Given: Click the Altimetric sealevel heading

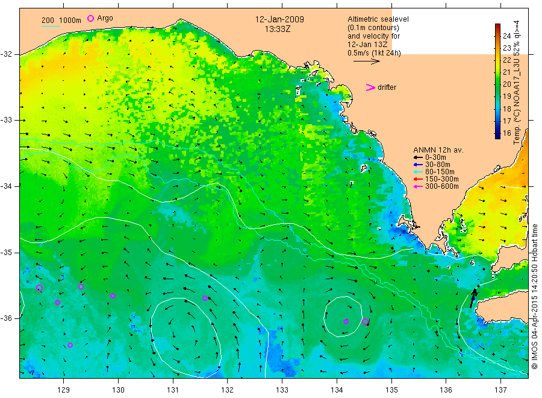Looking at the screenshot, I should (x=378, y=19).
